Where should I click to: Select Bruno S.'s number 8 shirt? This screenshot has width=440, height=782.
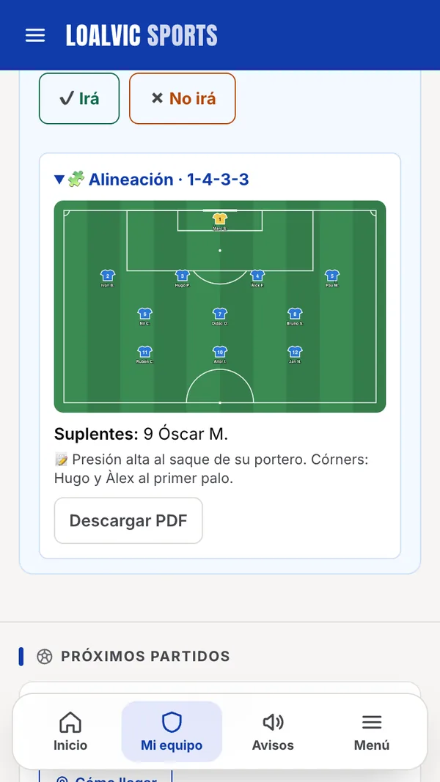coord(295,314)
